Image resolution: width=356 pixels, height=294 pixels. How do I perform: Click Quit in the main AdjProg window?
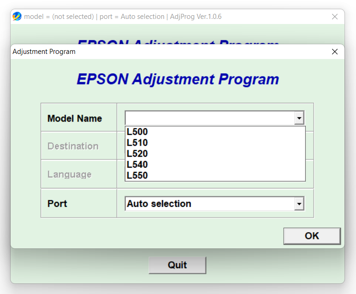click(x=177, y=265)
